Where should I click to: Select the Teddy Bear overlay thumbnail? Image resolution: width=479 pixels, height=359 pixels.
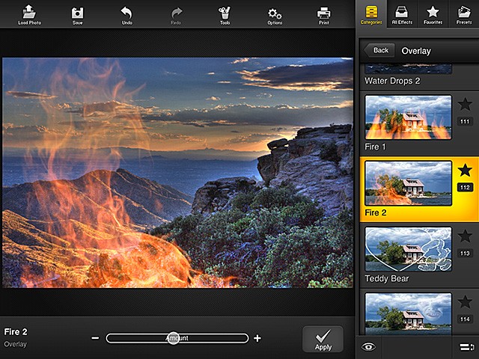coord(408,249)
